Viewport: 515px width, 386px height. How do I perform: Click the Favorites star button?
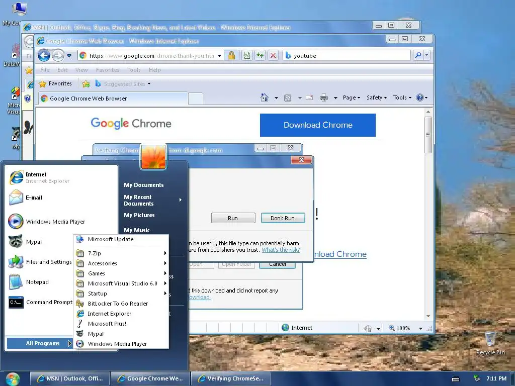[55, 84]
